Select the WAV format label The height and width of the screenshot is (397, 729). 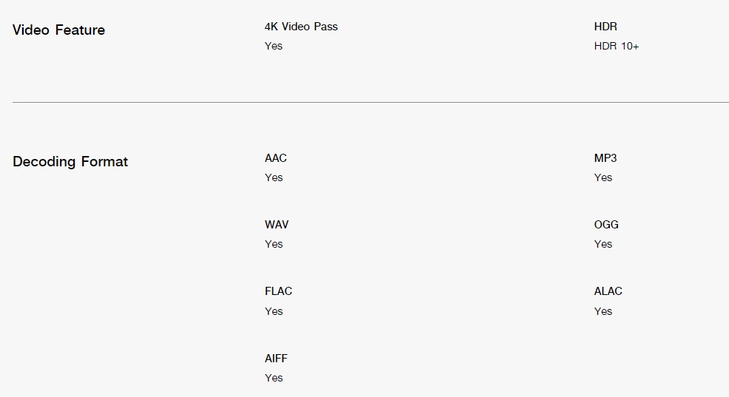coord(277,225)
